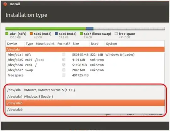Choose /dev/sda1 Windows 8 (loader) dropdown option

(85, 96)
